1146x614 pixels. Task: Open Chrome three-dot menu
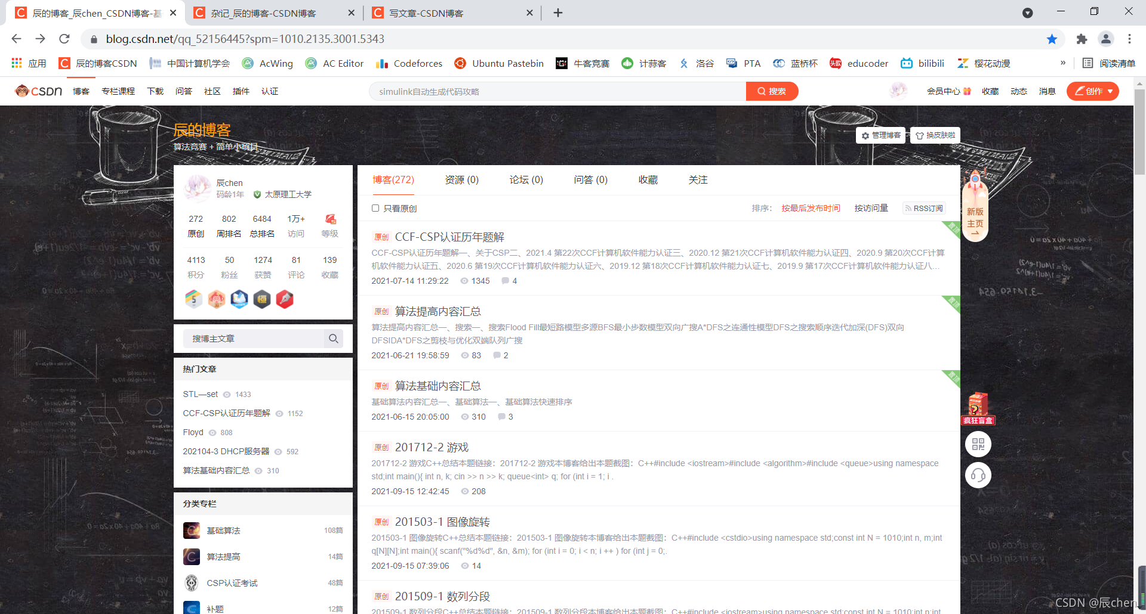pyautogui.click(x=1129, y=39)
